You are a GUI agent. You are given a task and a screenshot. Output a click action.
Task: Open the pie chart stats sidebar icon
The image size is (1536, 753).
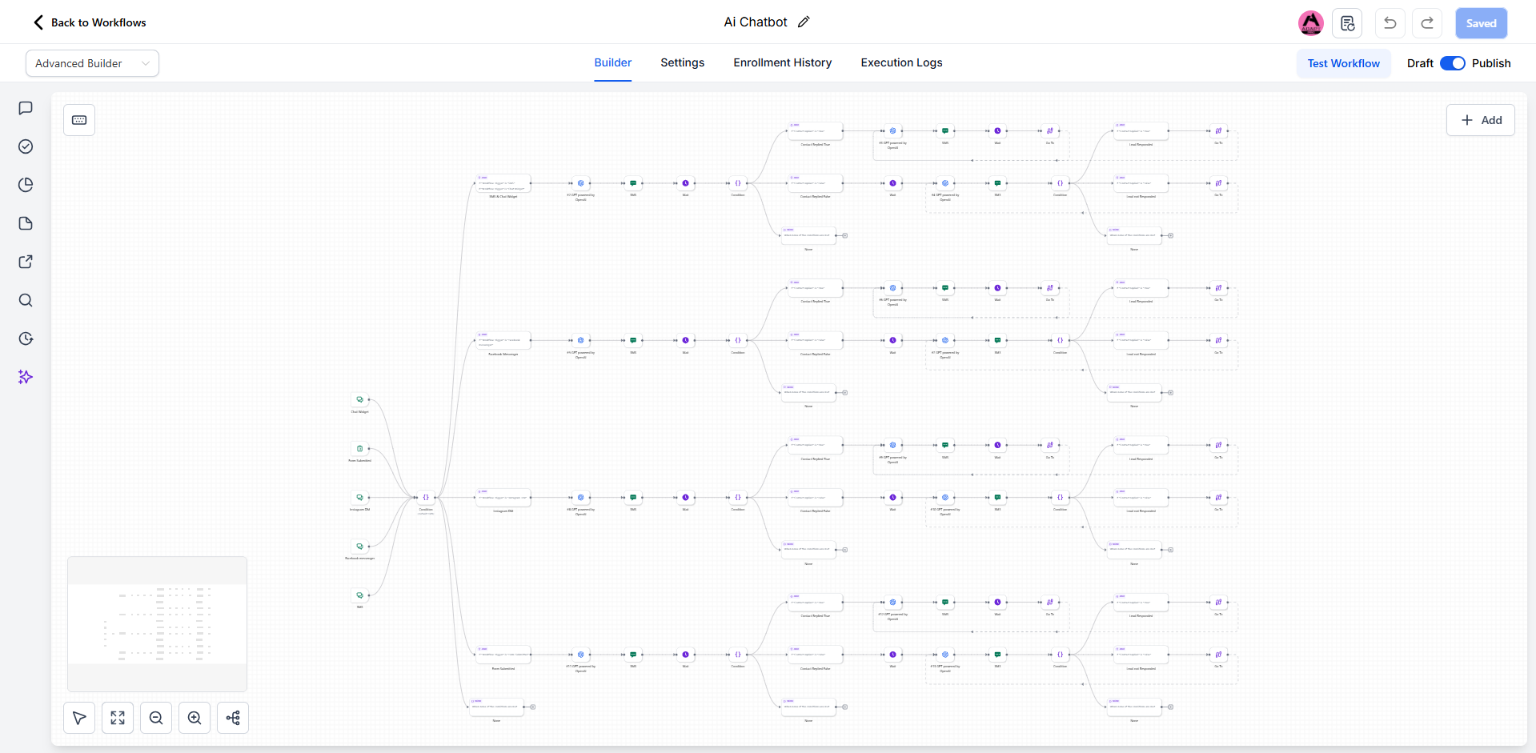point(26,185)
